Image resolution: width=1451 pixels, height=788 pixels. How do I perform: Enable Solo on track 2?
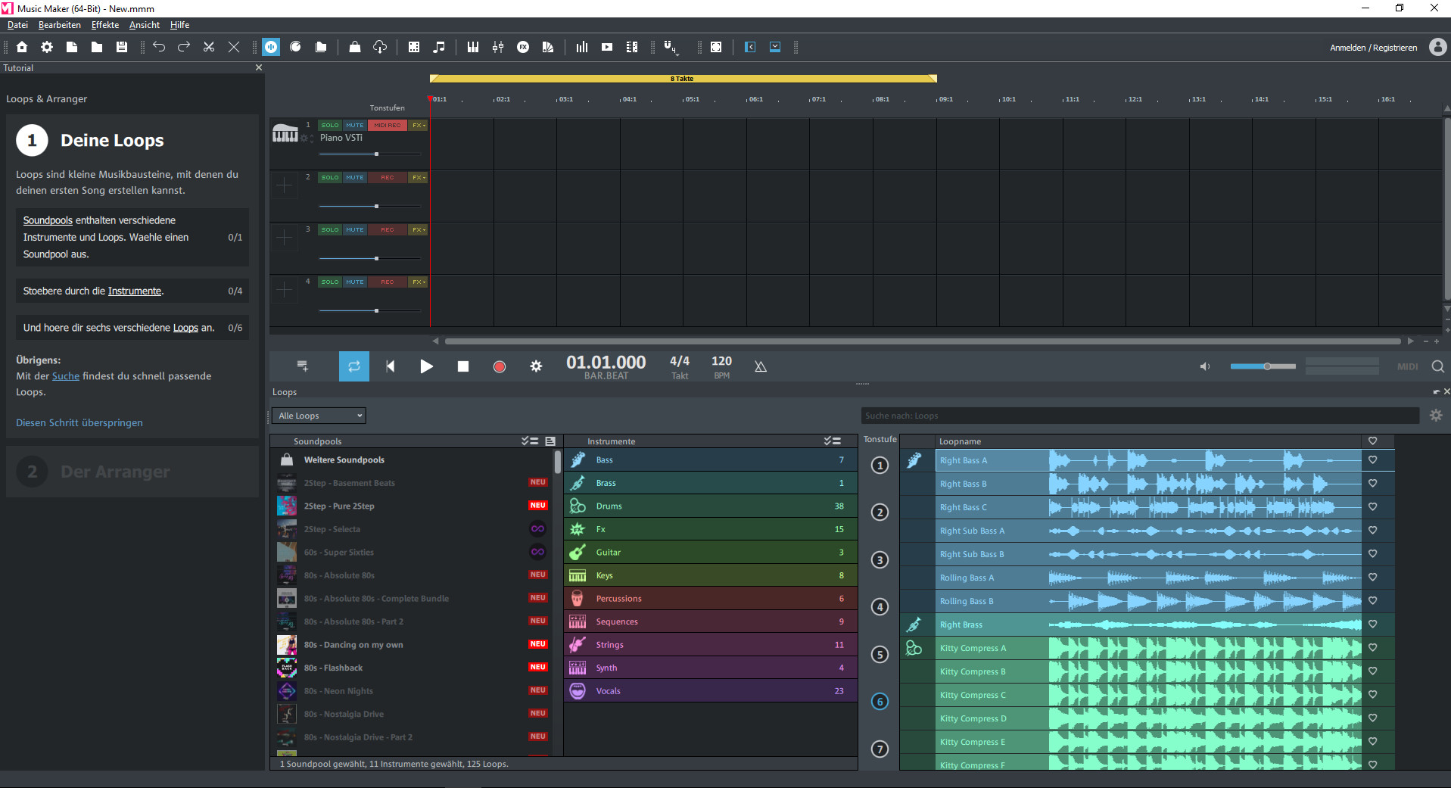point(330,177)
